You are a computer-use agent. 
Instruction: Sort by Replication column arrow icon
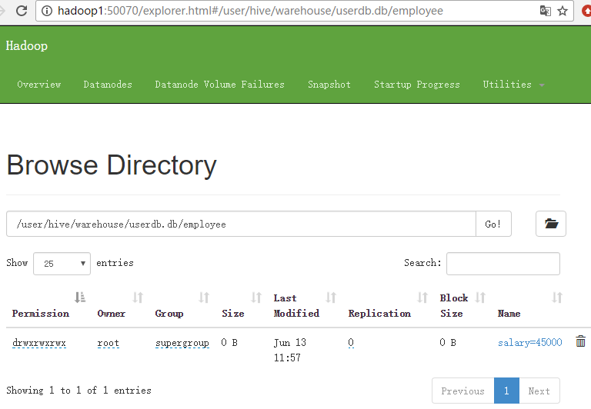pos(422,298)
